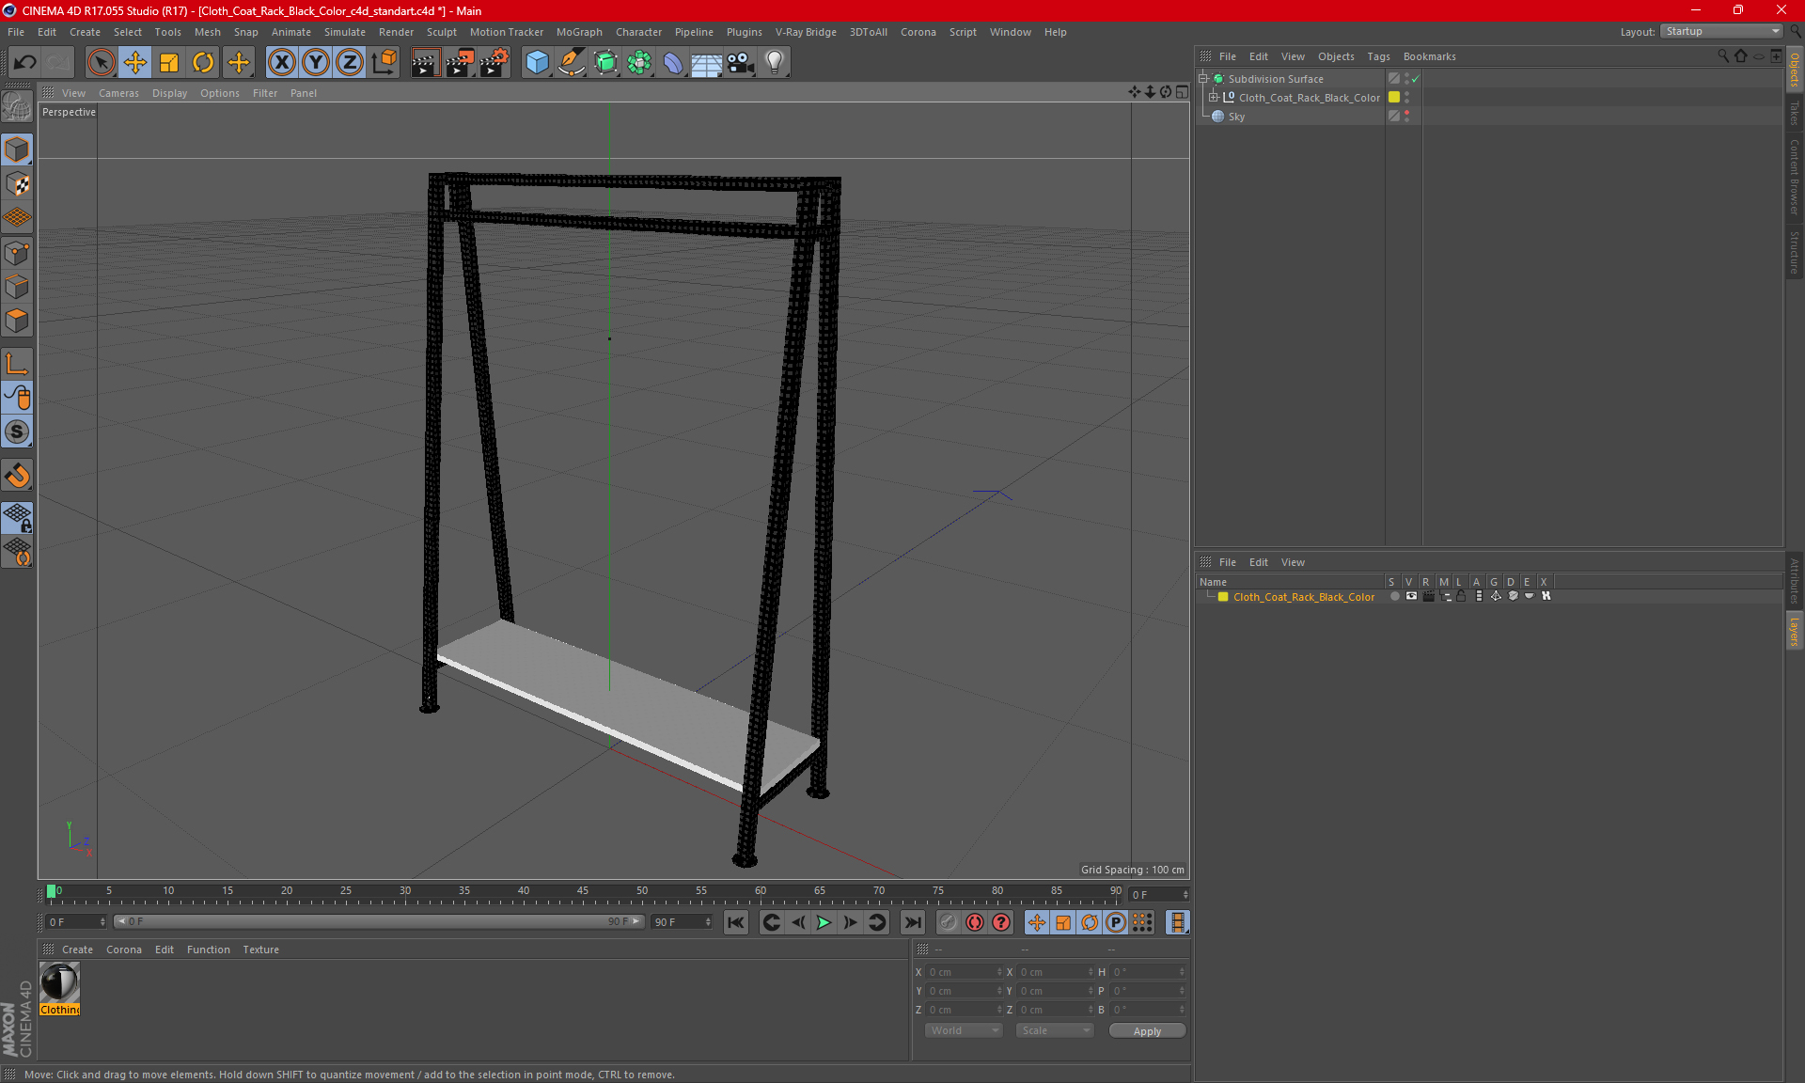This screenshot has height=1083, width=1805.
Task: Open Scale mode dropdown
Action: click(x=1055, y=1030)
